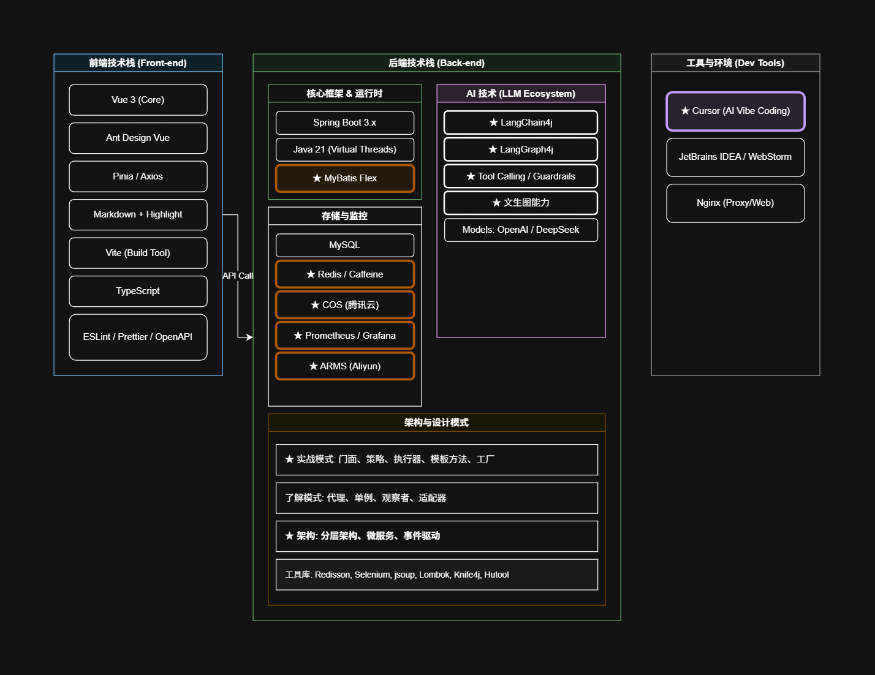Select the Ant Design Vue box
The image size is (875, 675).
(138, 138)
